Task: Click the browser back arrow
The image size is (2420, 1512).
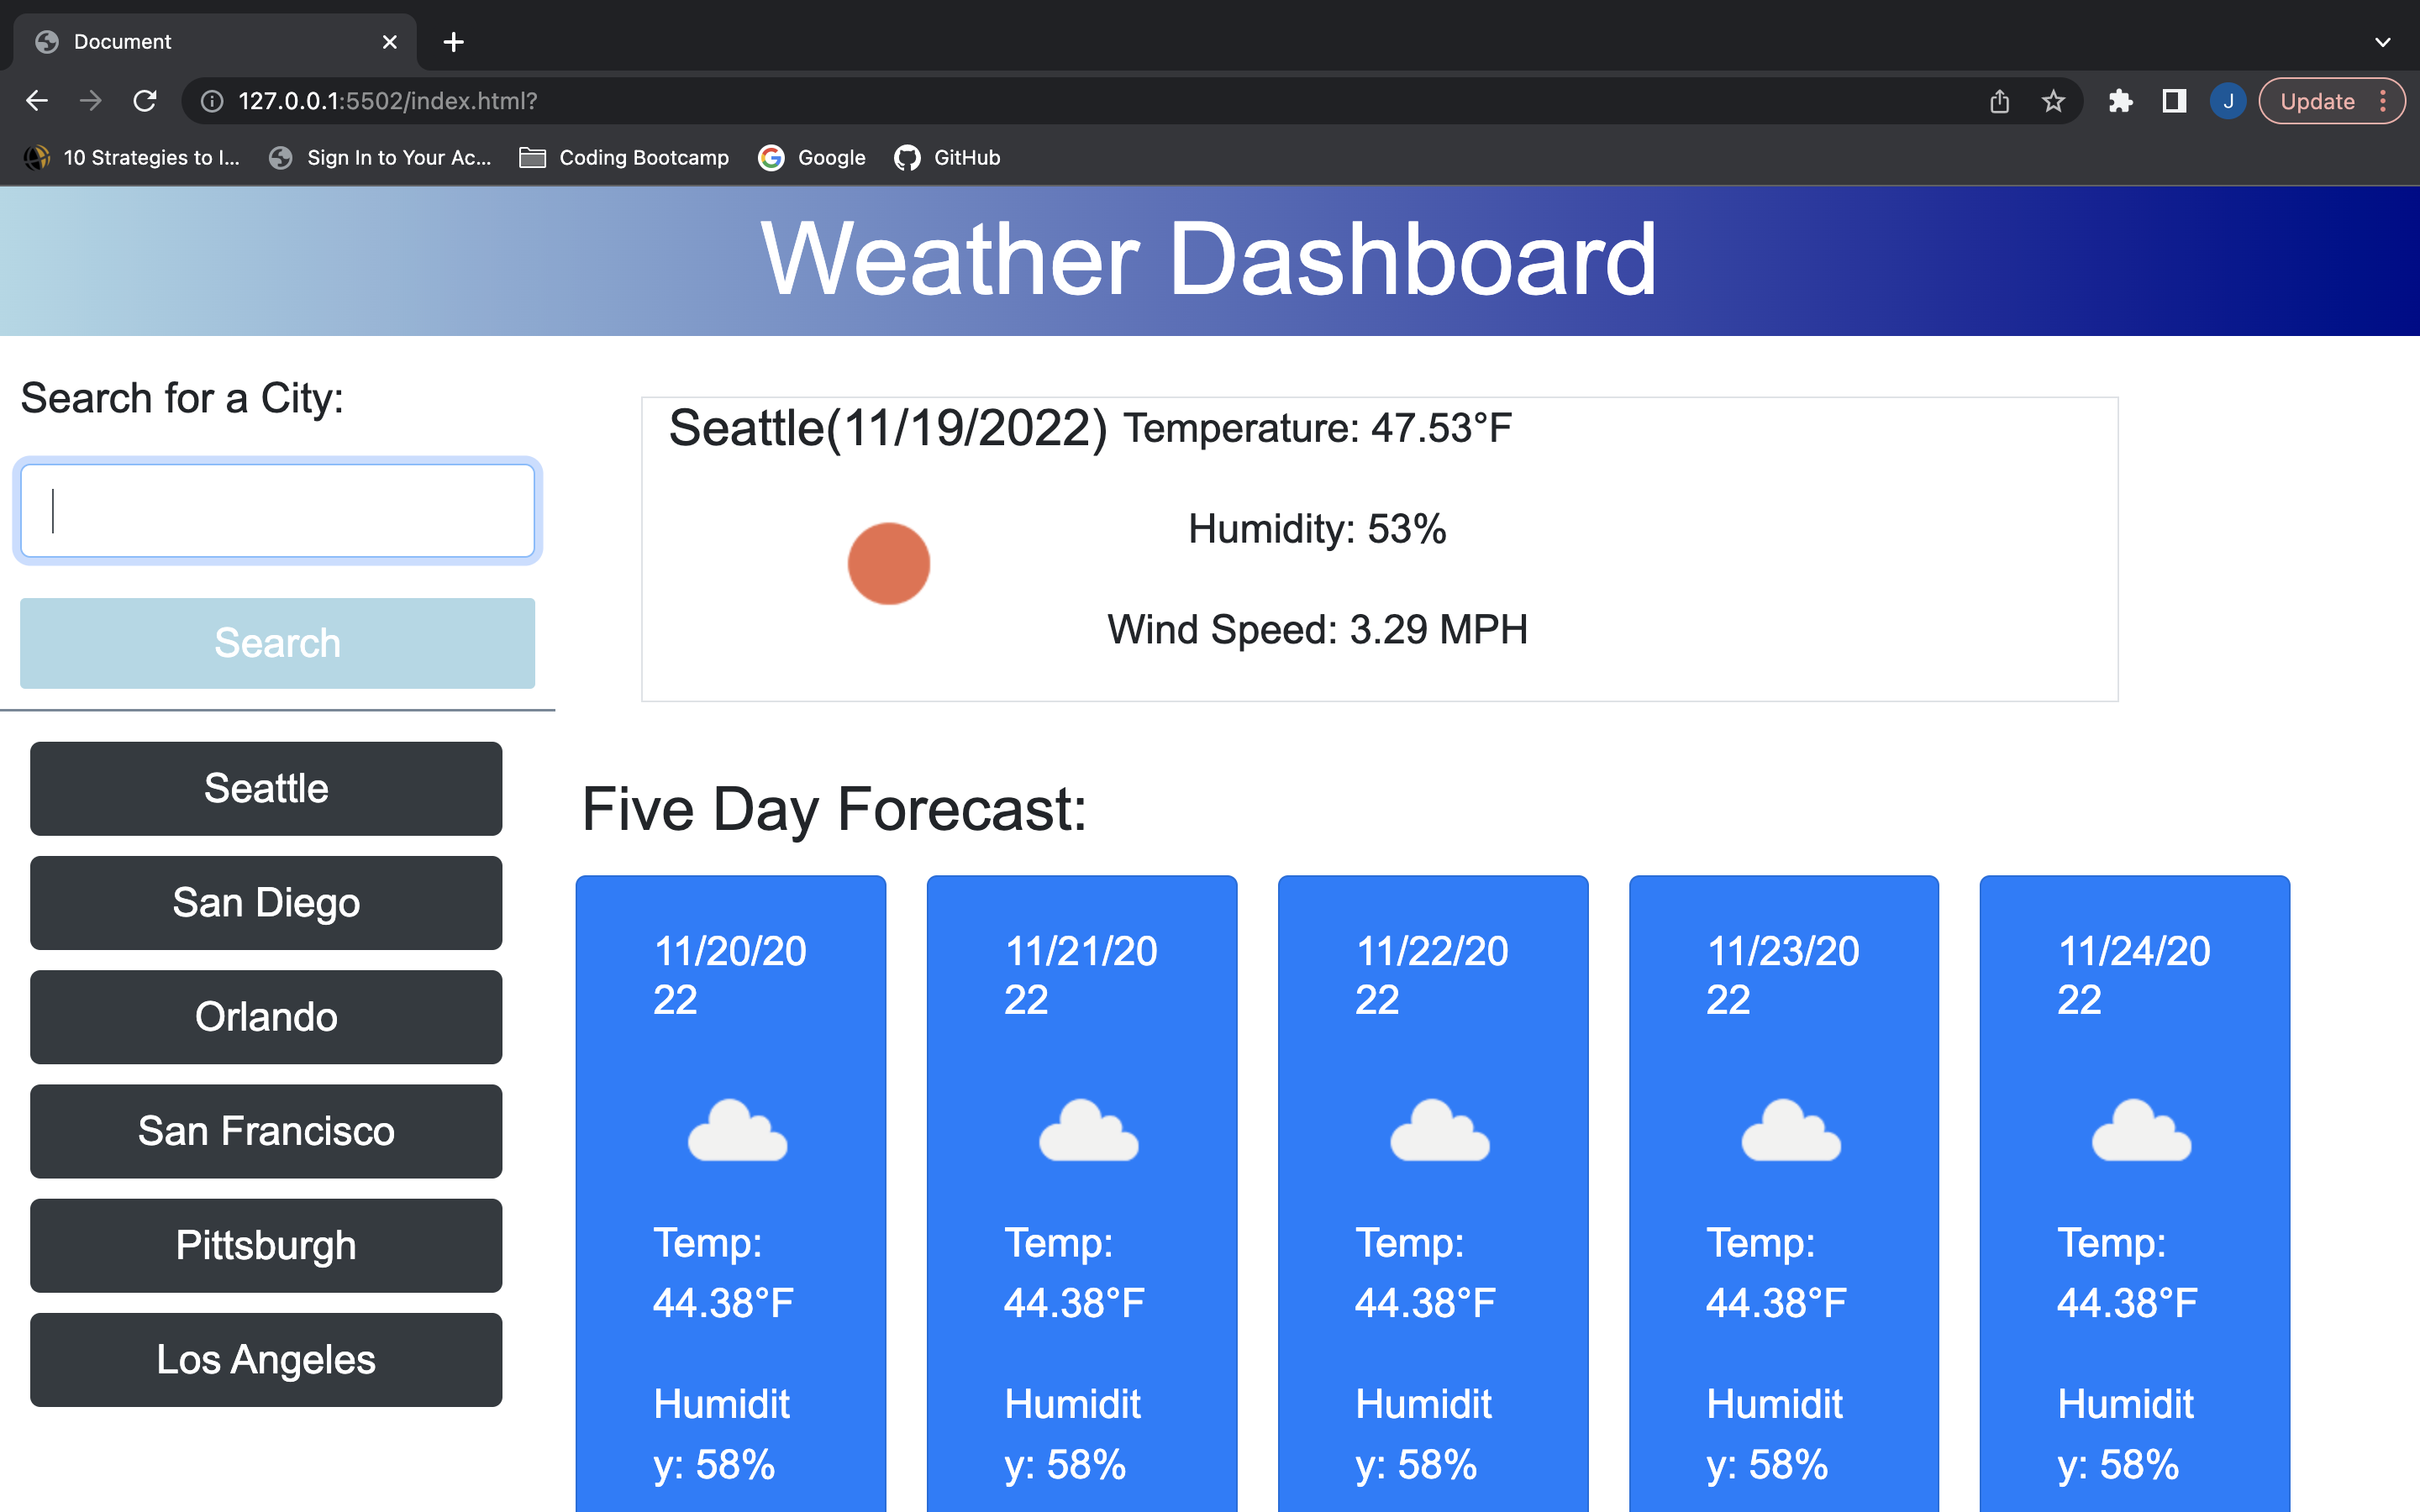Action: pos(37,101)
